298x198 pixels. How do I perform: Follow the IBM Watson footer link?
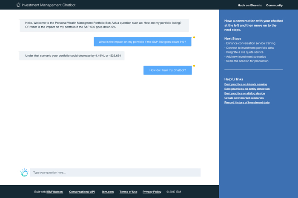54,192
